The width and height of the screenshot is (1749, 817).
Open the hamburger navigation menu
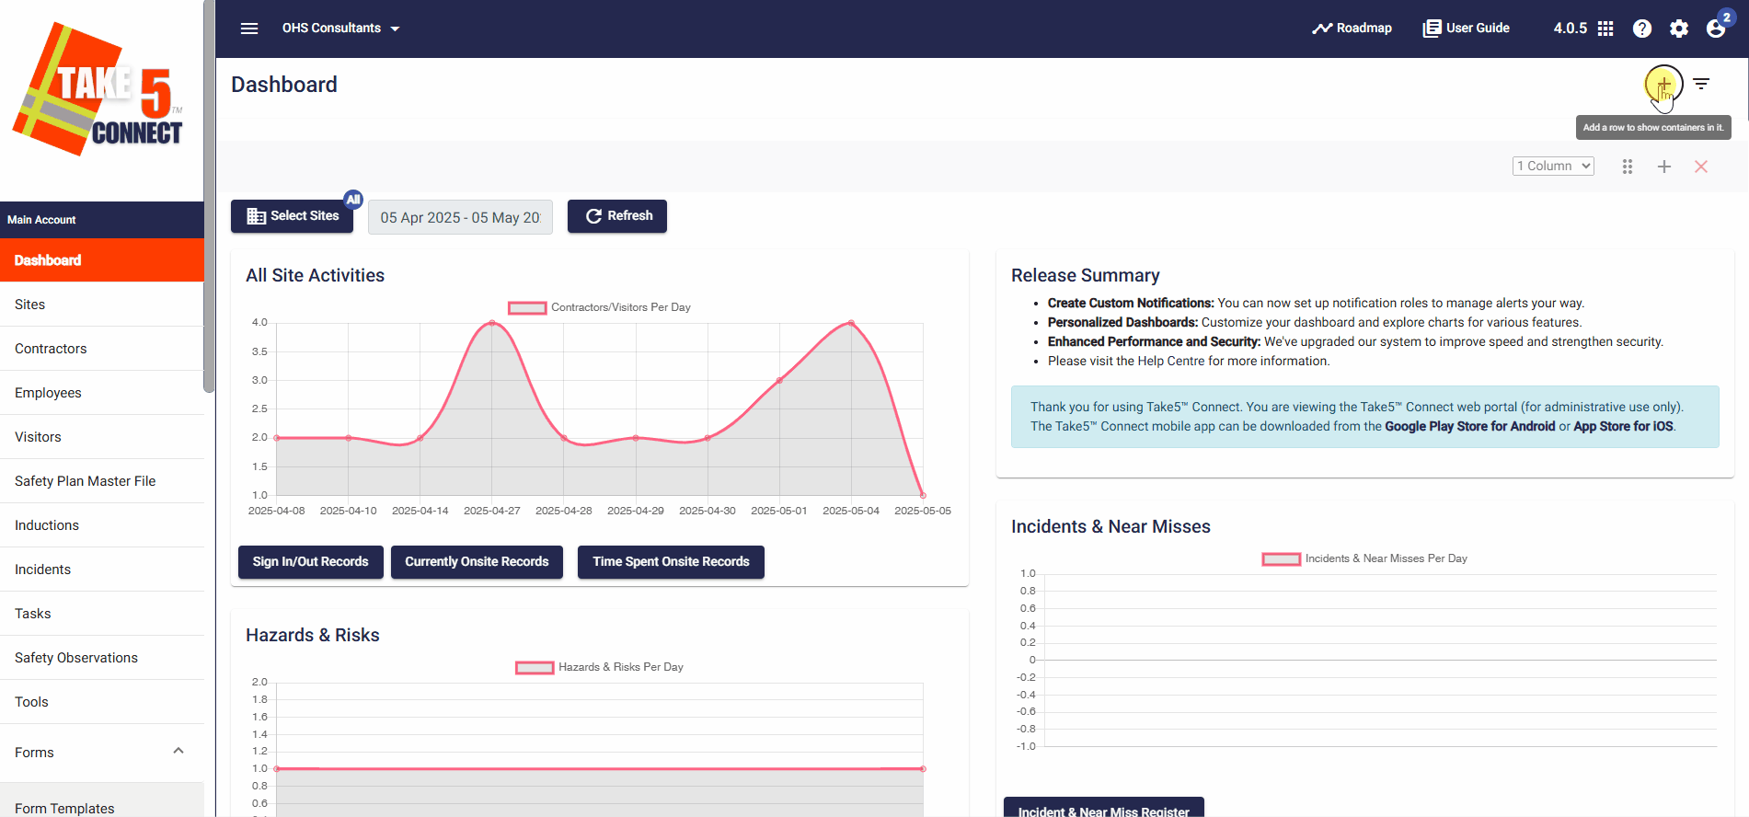(249, 29)
